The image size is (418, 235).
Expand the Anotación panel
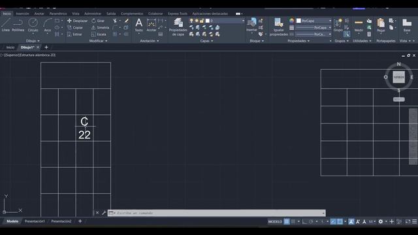point(150,41)
